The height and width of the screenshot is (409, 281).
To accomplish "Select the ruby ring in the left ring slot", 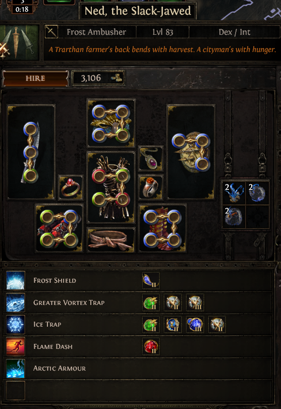I will pos(71,187).
